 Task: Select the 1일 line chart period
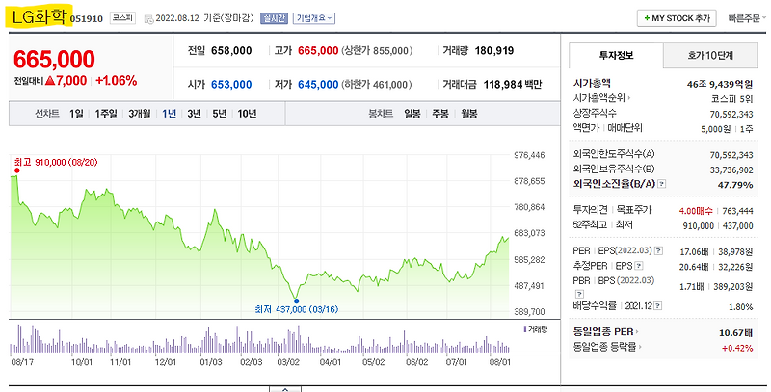[76, 114]
